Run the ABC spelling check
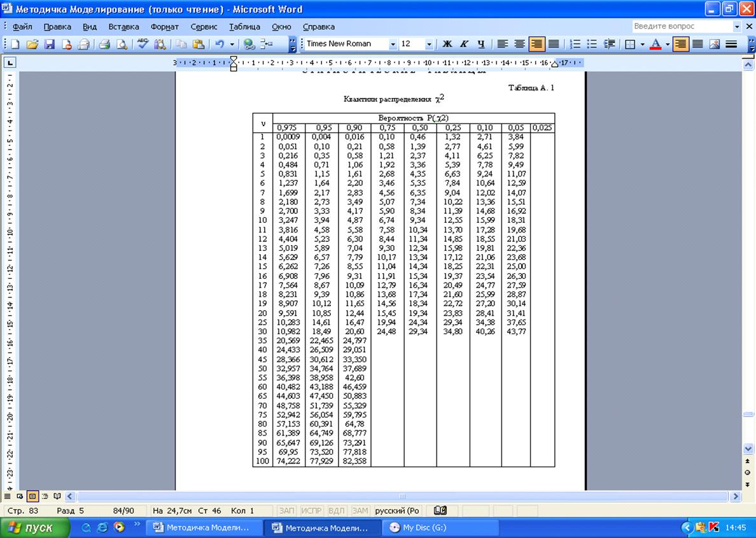 143,45
